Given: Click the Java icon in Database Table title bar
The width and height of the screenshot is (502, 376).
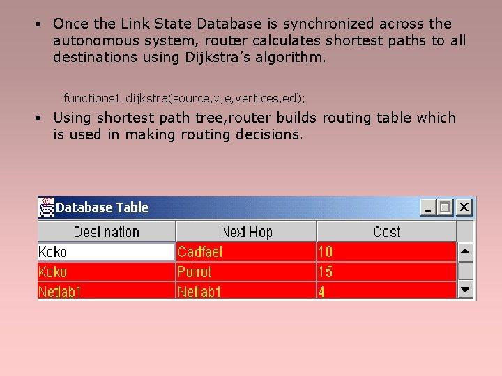Looking at the screenshot, I should click(46, 207).
